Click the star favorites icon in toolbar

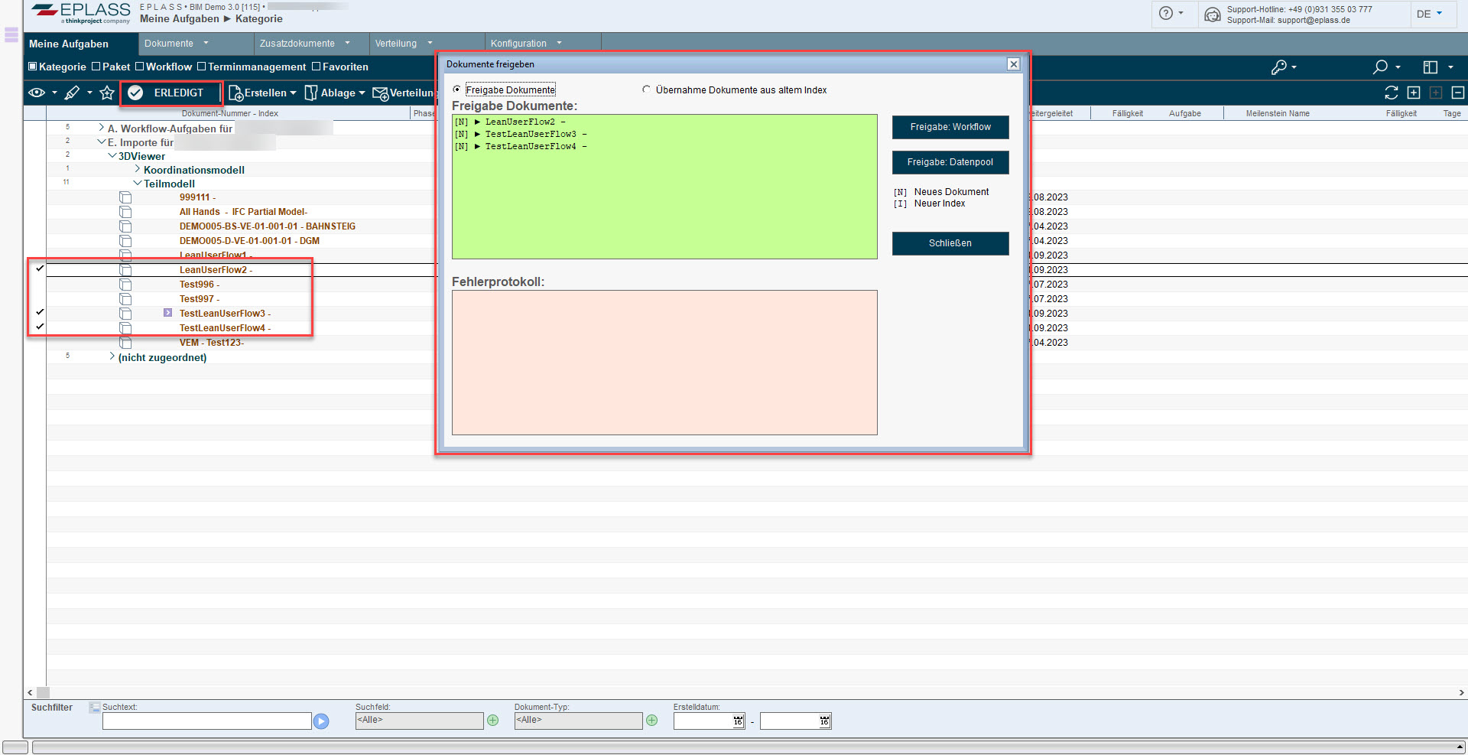click(107, 93)
